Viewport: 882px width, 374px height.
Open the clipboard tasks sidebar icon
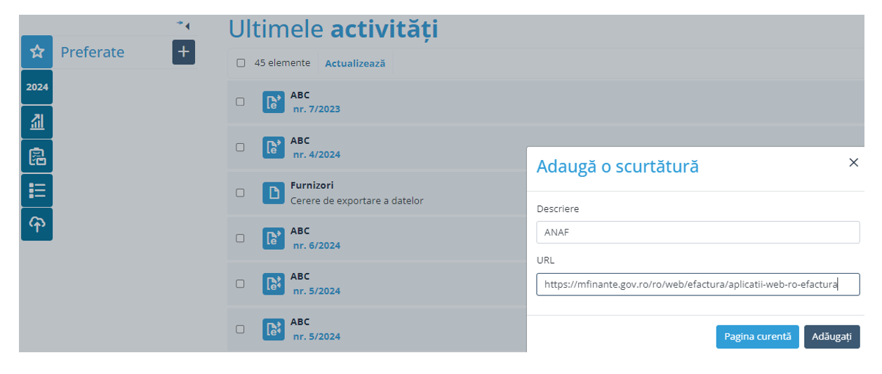(36, 156)
